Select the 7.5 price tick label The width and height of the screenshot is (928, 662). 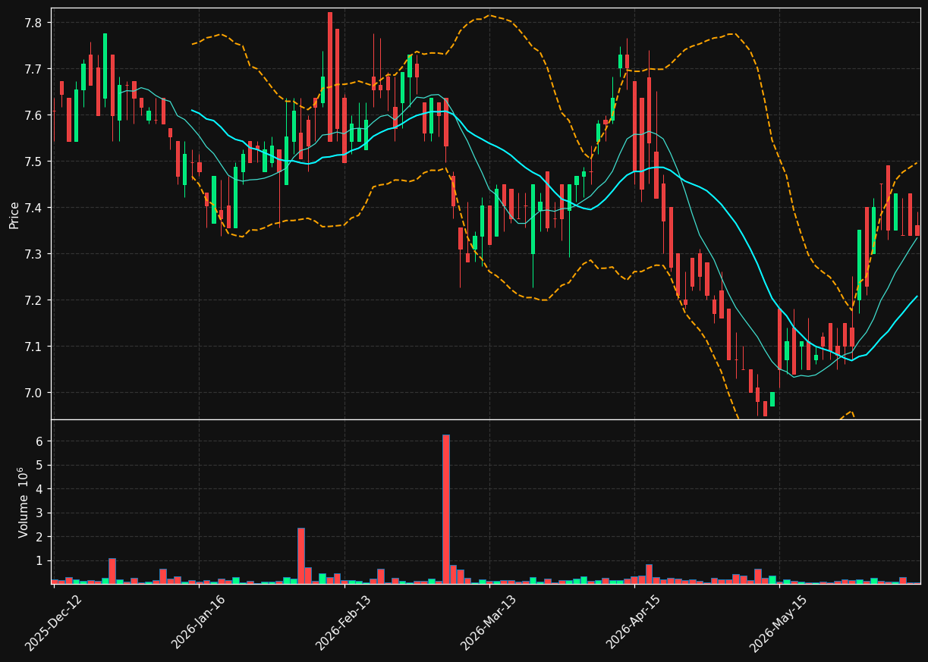[34, 162]
